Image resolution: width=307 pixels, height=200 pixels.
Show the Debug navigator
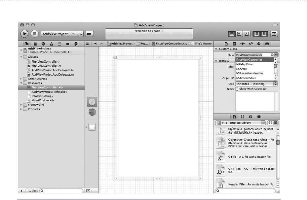click(59, 44)
